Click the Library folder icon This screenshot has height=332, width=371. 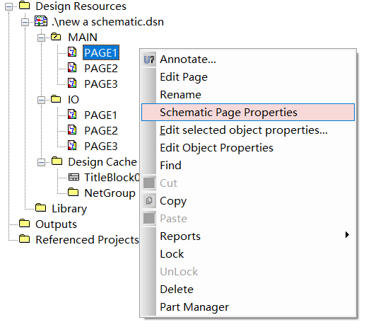41,207
